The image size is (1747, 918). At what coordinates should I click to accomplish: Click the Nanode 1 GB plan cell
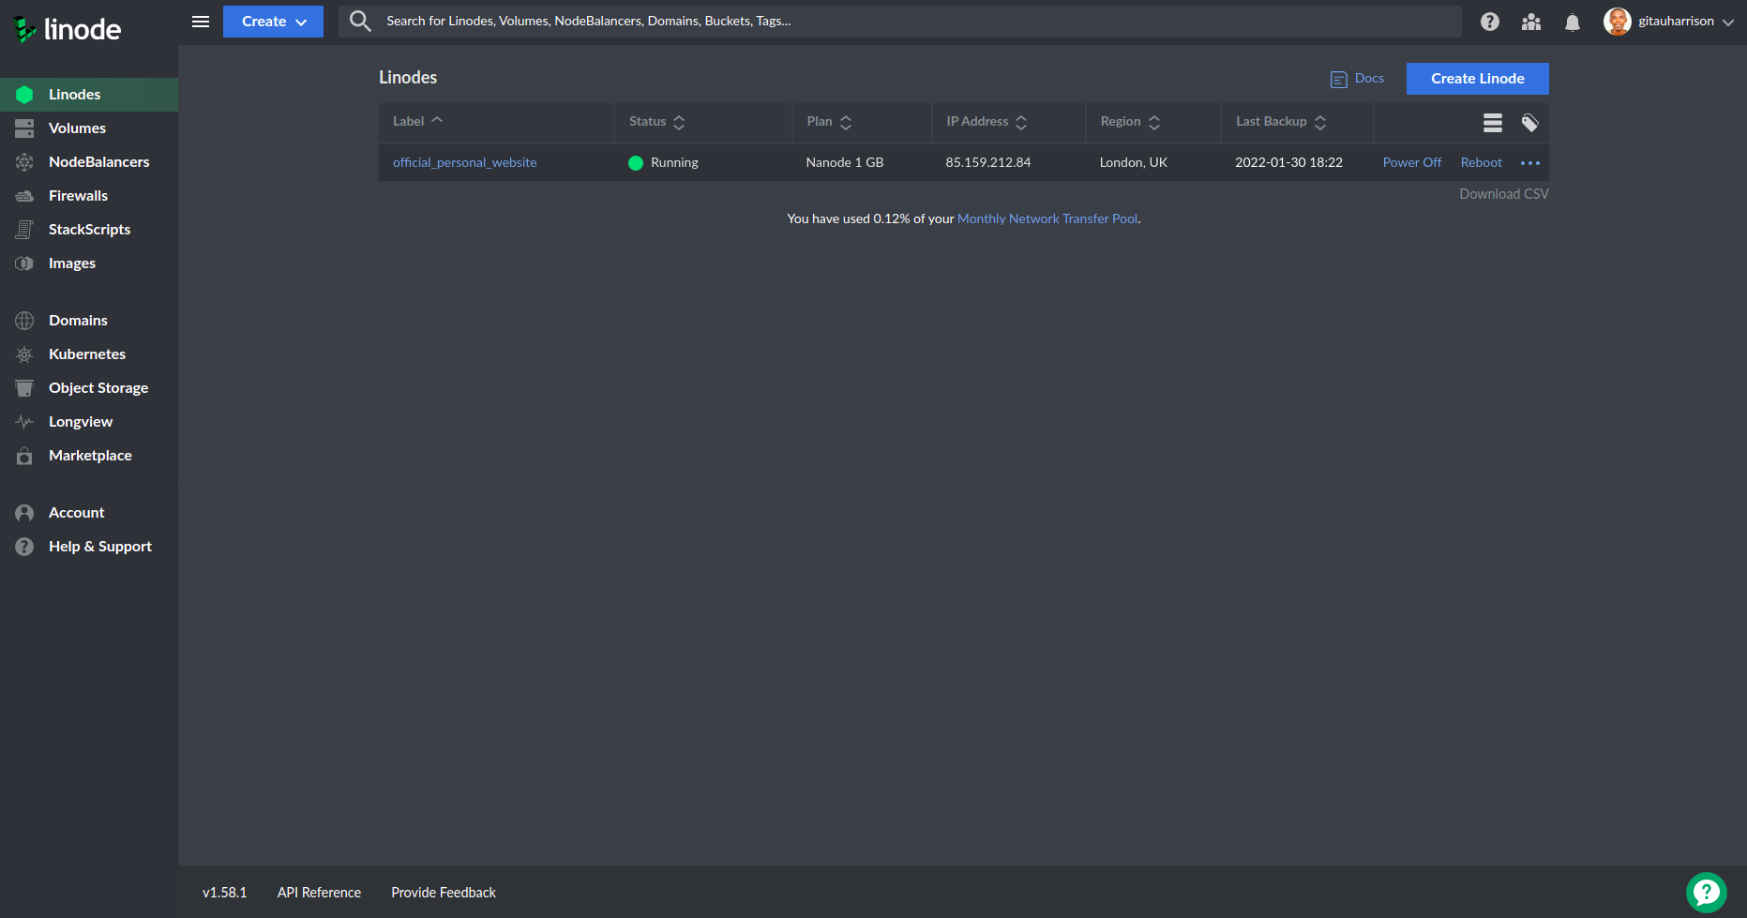tap(845, 162)
